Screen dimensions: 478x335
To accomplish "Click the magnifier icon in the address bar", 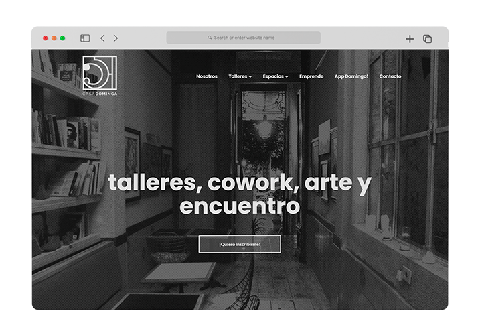I will tap(210, 38).
